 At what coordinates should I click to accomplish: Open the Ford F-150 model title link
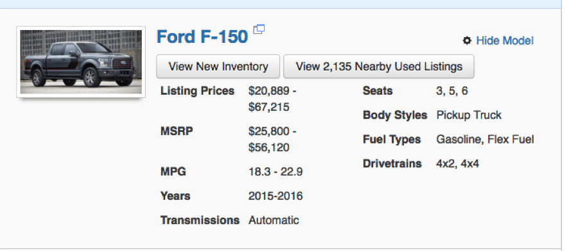tap(202, 36)
